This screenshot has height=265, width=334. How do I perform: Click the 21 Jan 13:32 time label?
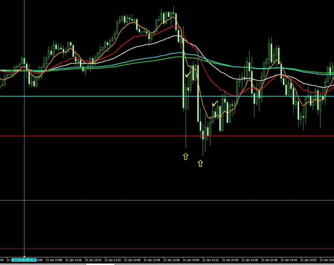(x=113, y=260)
